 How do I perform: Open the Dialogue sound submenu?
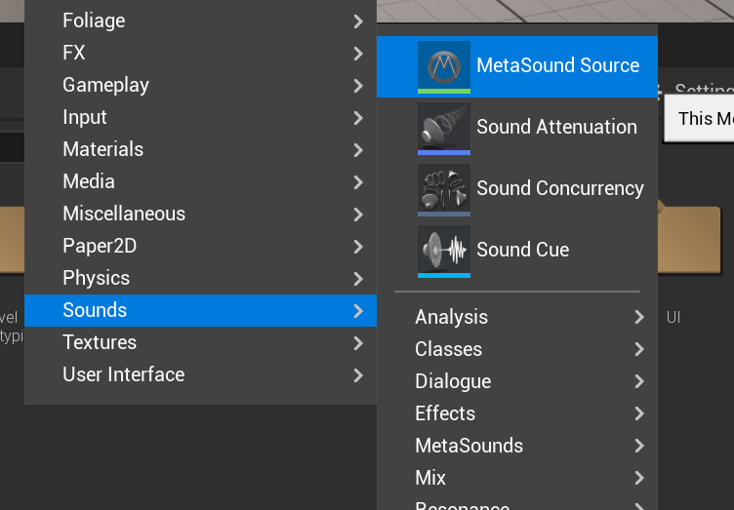click(453, 381)
